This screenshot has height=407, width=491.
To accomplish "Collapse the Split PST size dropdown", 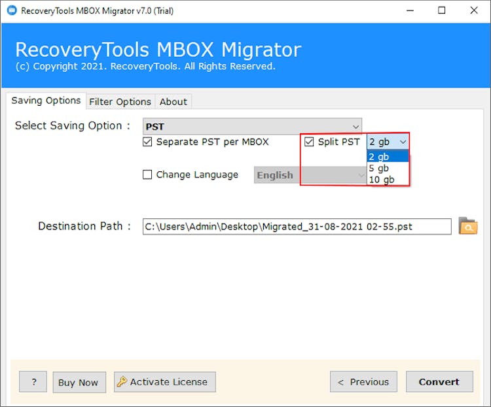I will coord(403,142).
